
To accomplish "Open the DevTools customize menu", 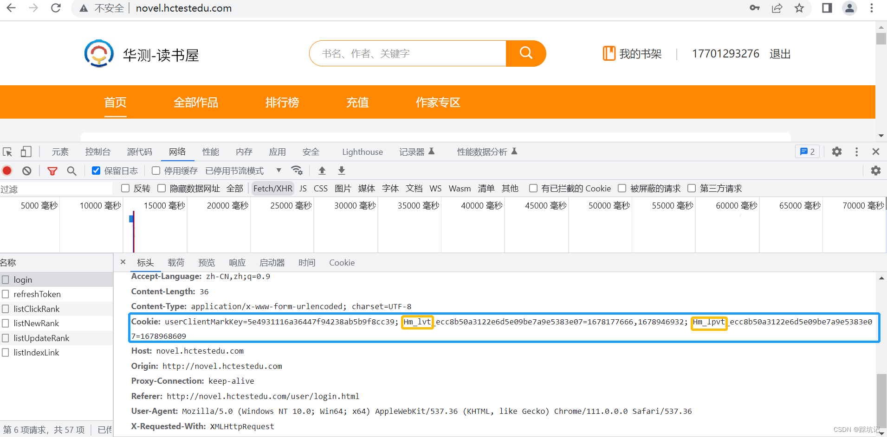I will 856,152.
